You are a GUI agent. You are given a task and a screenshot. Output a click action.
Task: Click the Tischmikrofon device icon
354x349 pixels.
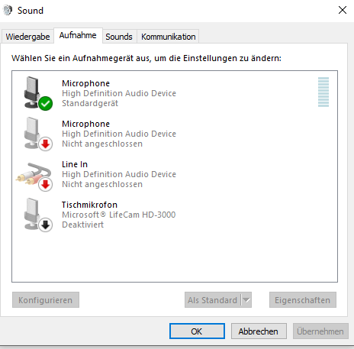tap(38, 215)
